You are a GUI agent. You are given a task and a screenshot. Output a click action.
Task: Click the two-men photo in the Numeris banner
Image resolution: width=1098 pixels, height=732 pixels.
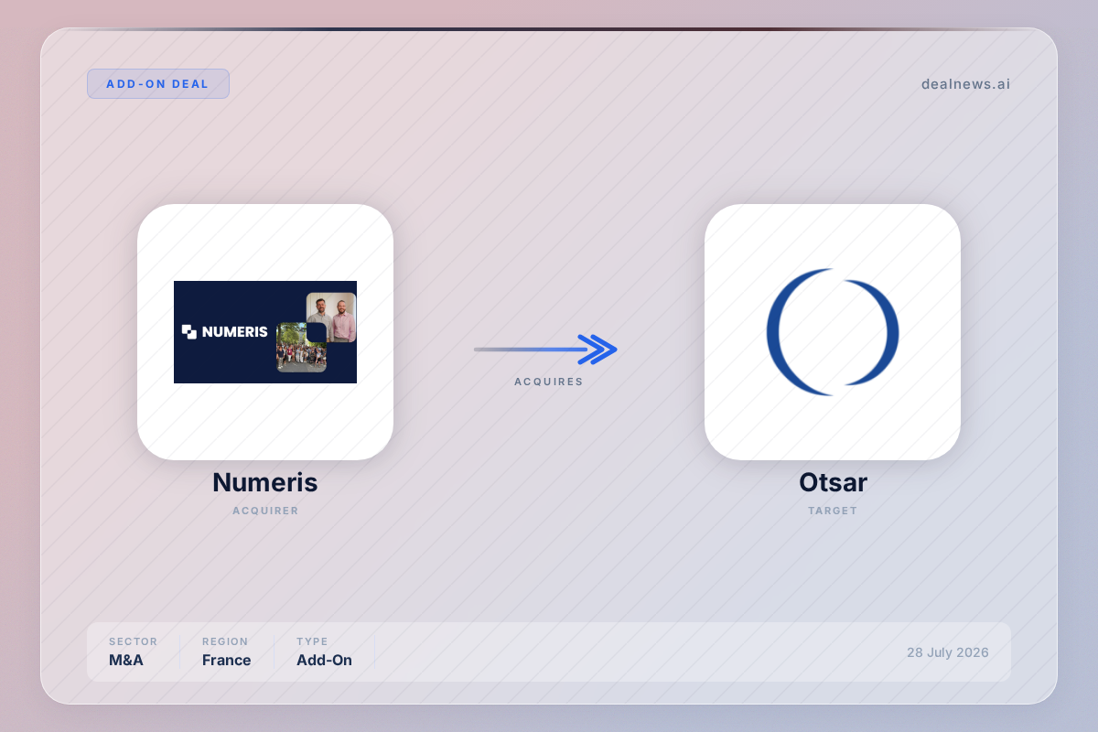331,318
